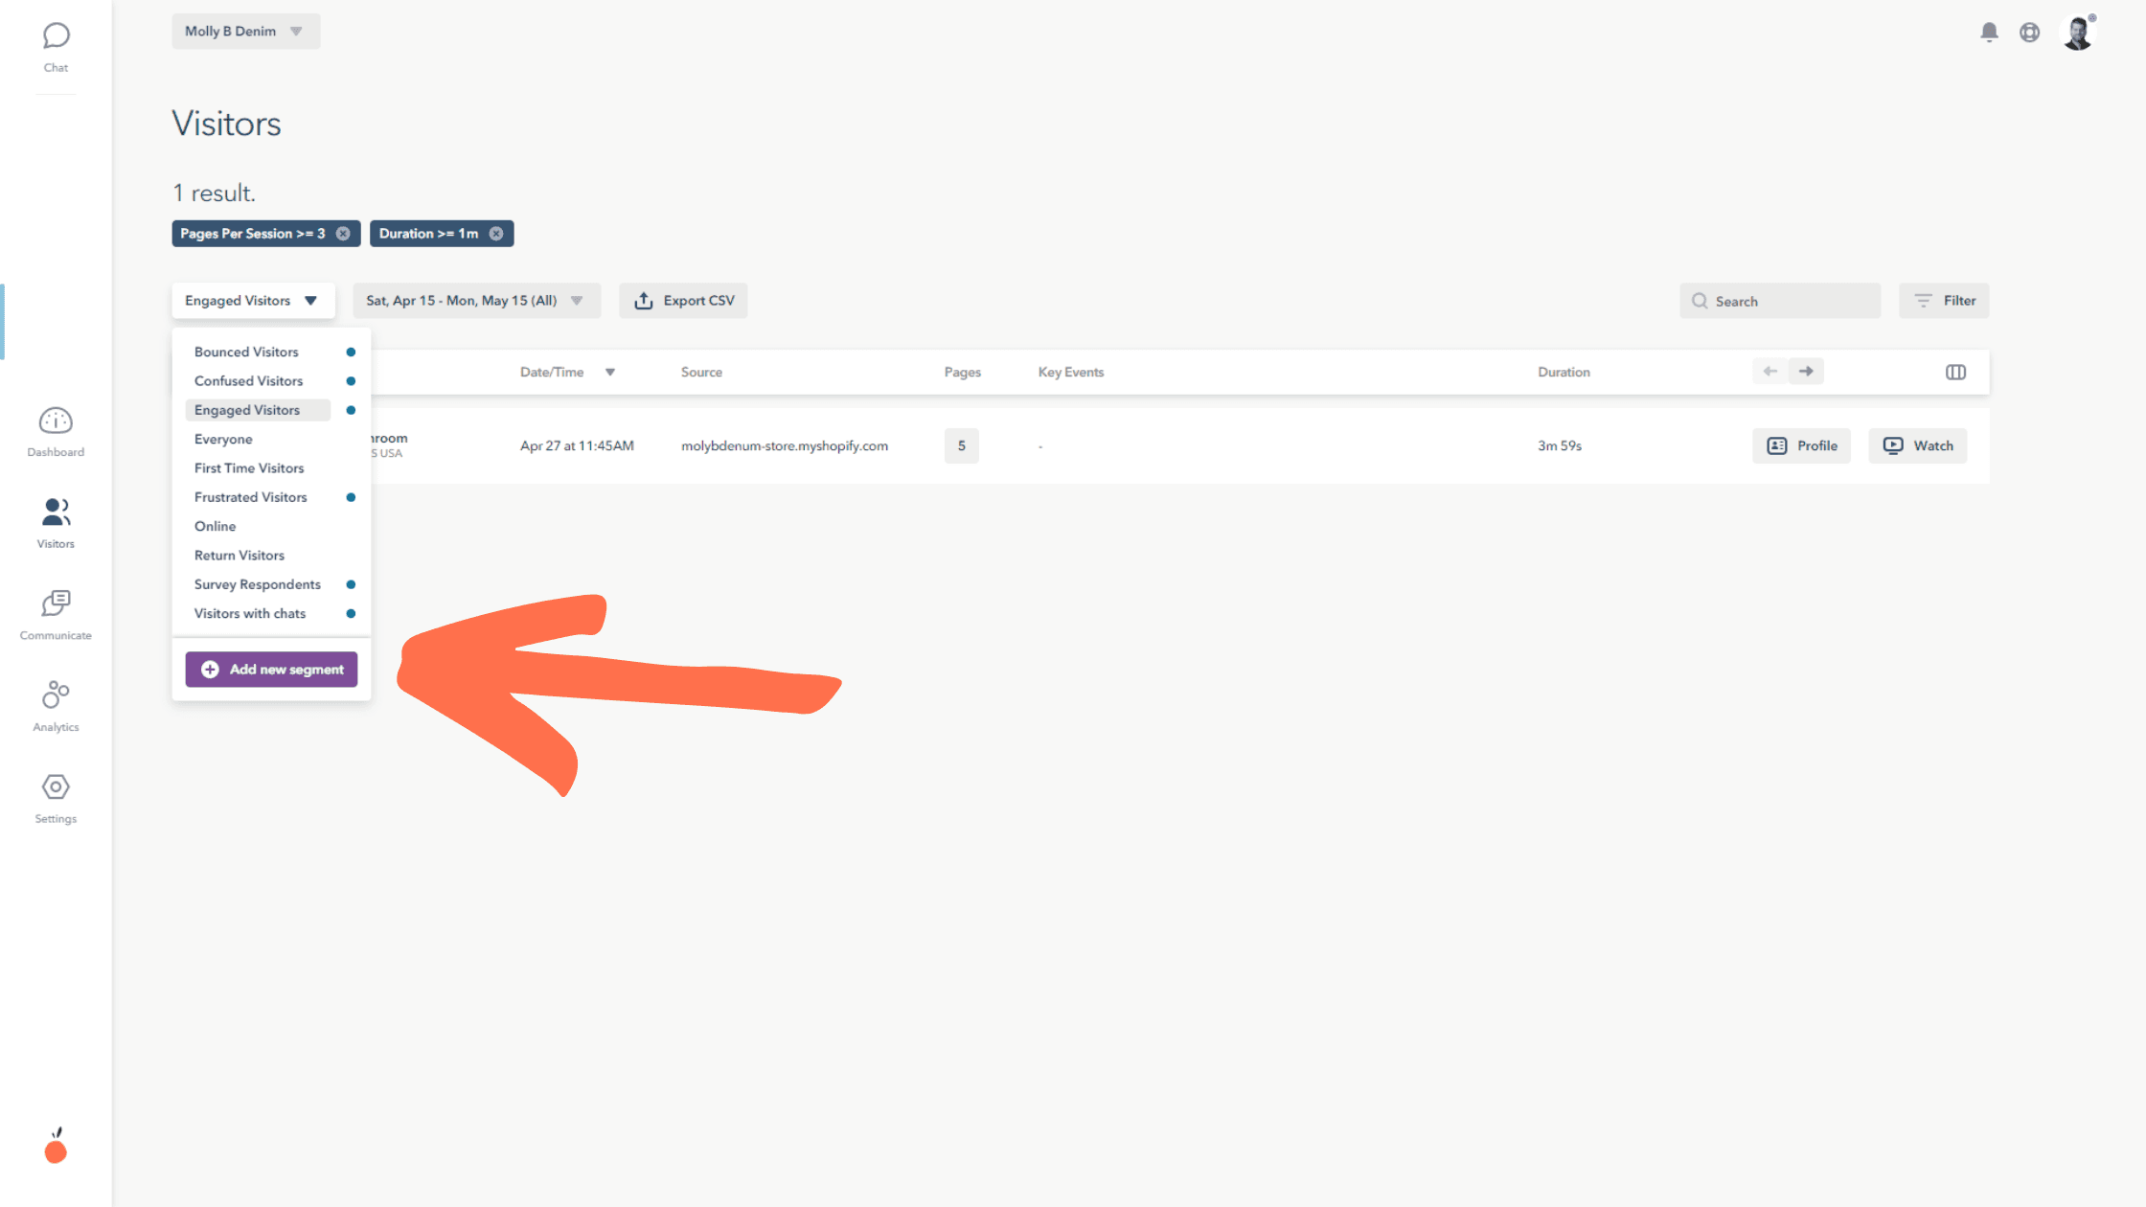This screenshot has width=2146, height=1207.
Task: Click the notifications bell icon
Action: (x=1989, y=33)
